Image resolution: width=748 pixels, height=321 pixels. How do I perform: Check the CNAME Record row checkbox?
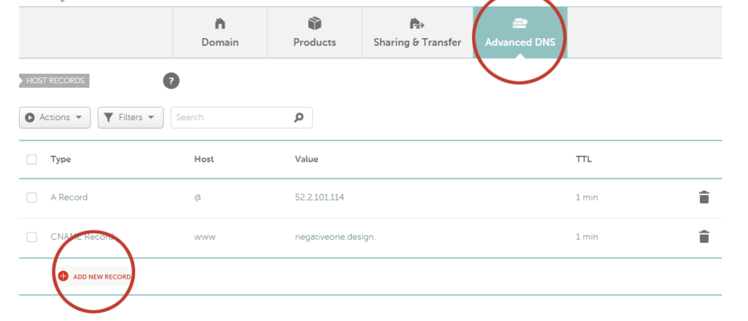pos(31,237)
